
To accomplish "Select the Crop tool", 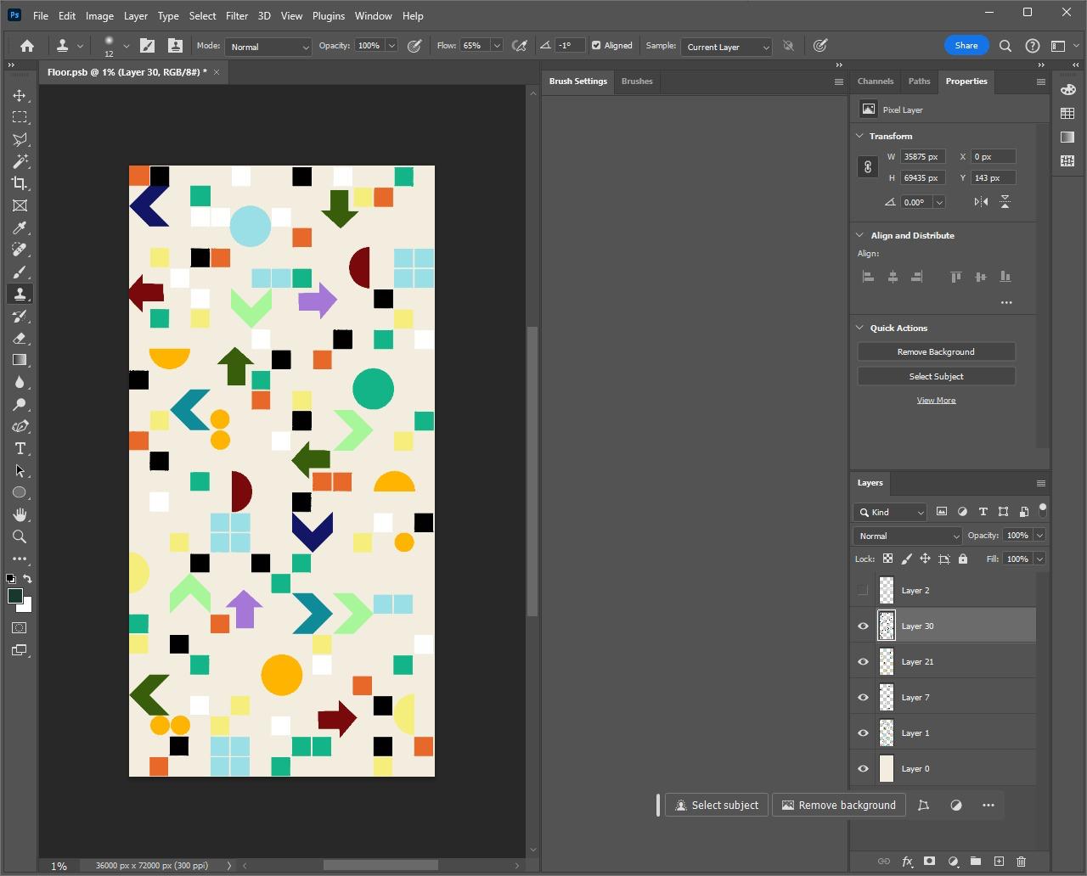I will [20, 183].
